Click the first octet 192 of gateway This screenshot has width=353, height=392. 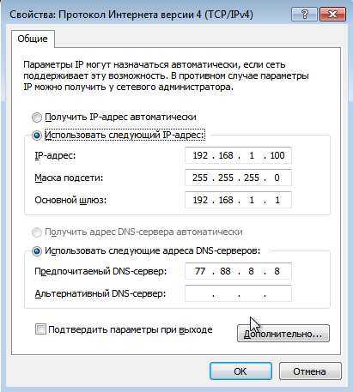(200, 200)
